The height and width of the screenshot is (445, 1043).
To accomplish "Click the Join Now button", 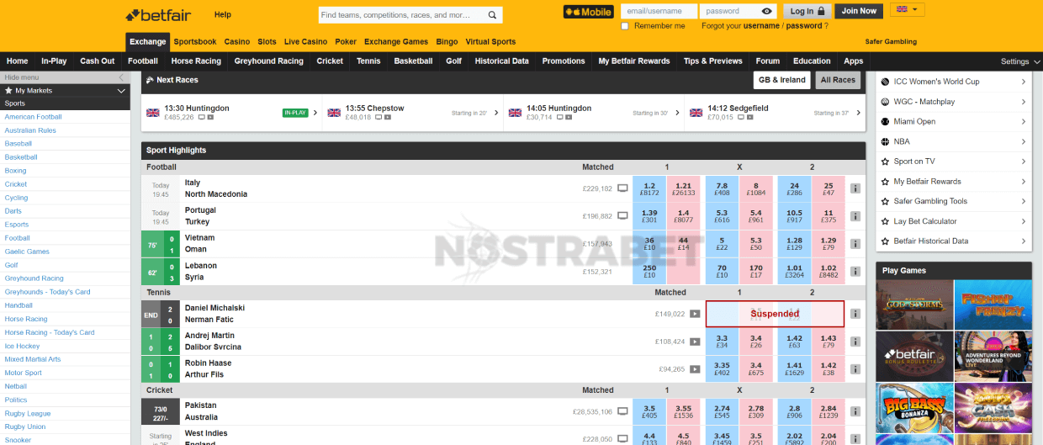I will click(x=859, y=11).
